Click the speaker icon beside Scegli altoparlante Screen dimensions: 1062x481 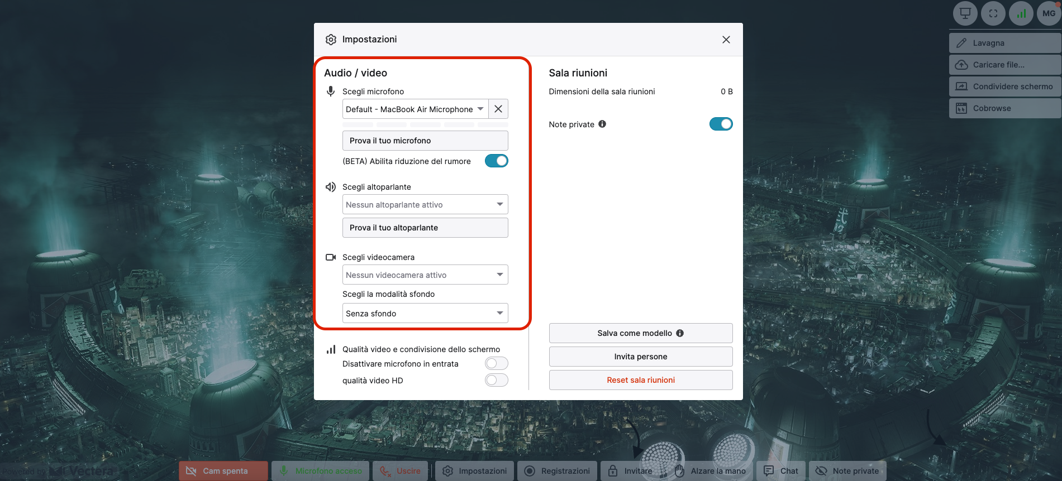[331, 187]
